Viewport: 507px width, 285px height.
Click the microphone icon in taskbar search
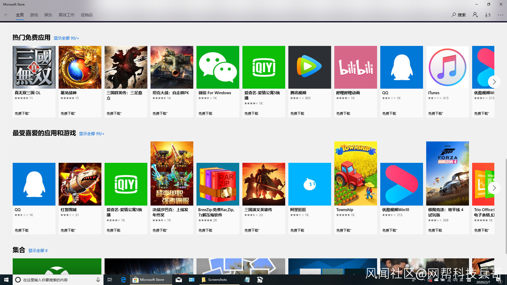[98, 280]
